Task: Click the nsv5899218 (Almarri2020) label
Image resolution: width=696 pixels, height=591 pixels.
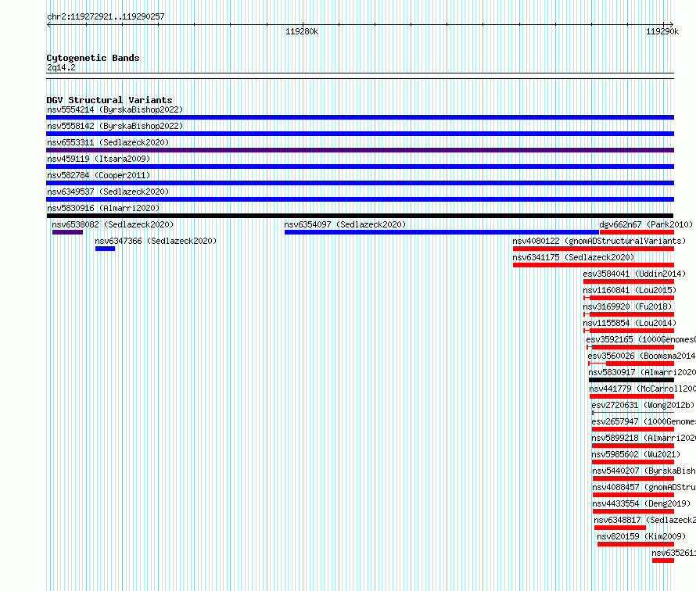Action: point(644,438)
